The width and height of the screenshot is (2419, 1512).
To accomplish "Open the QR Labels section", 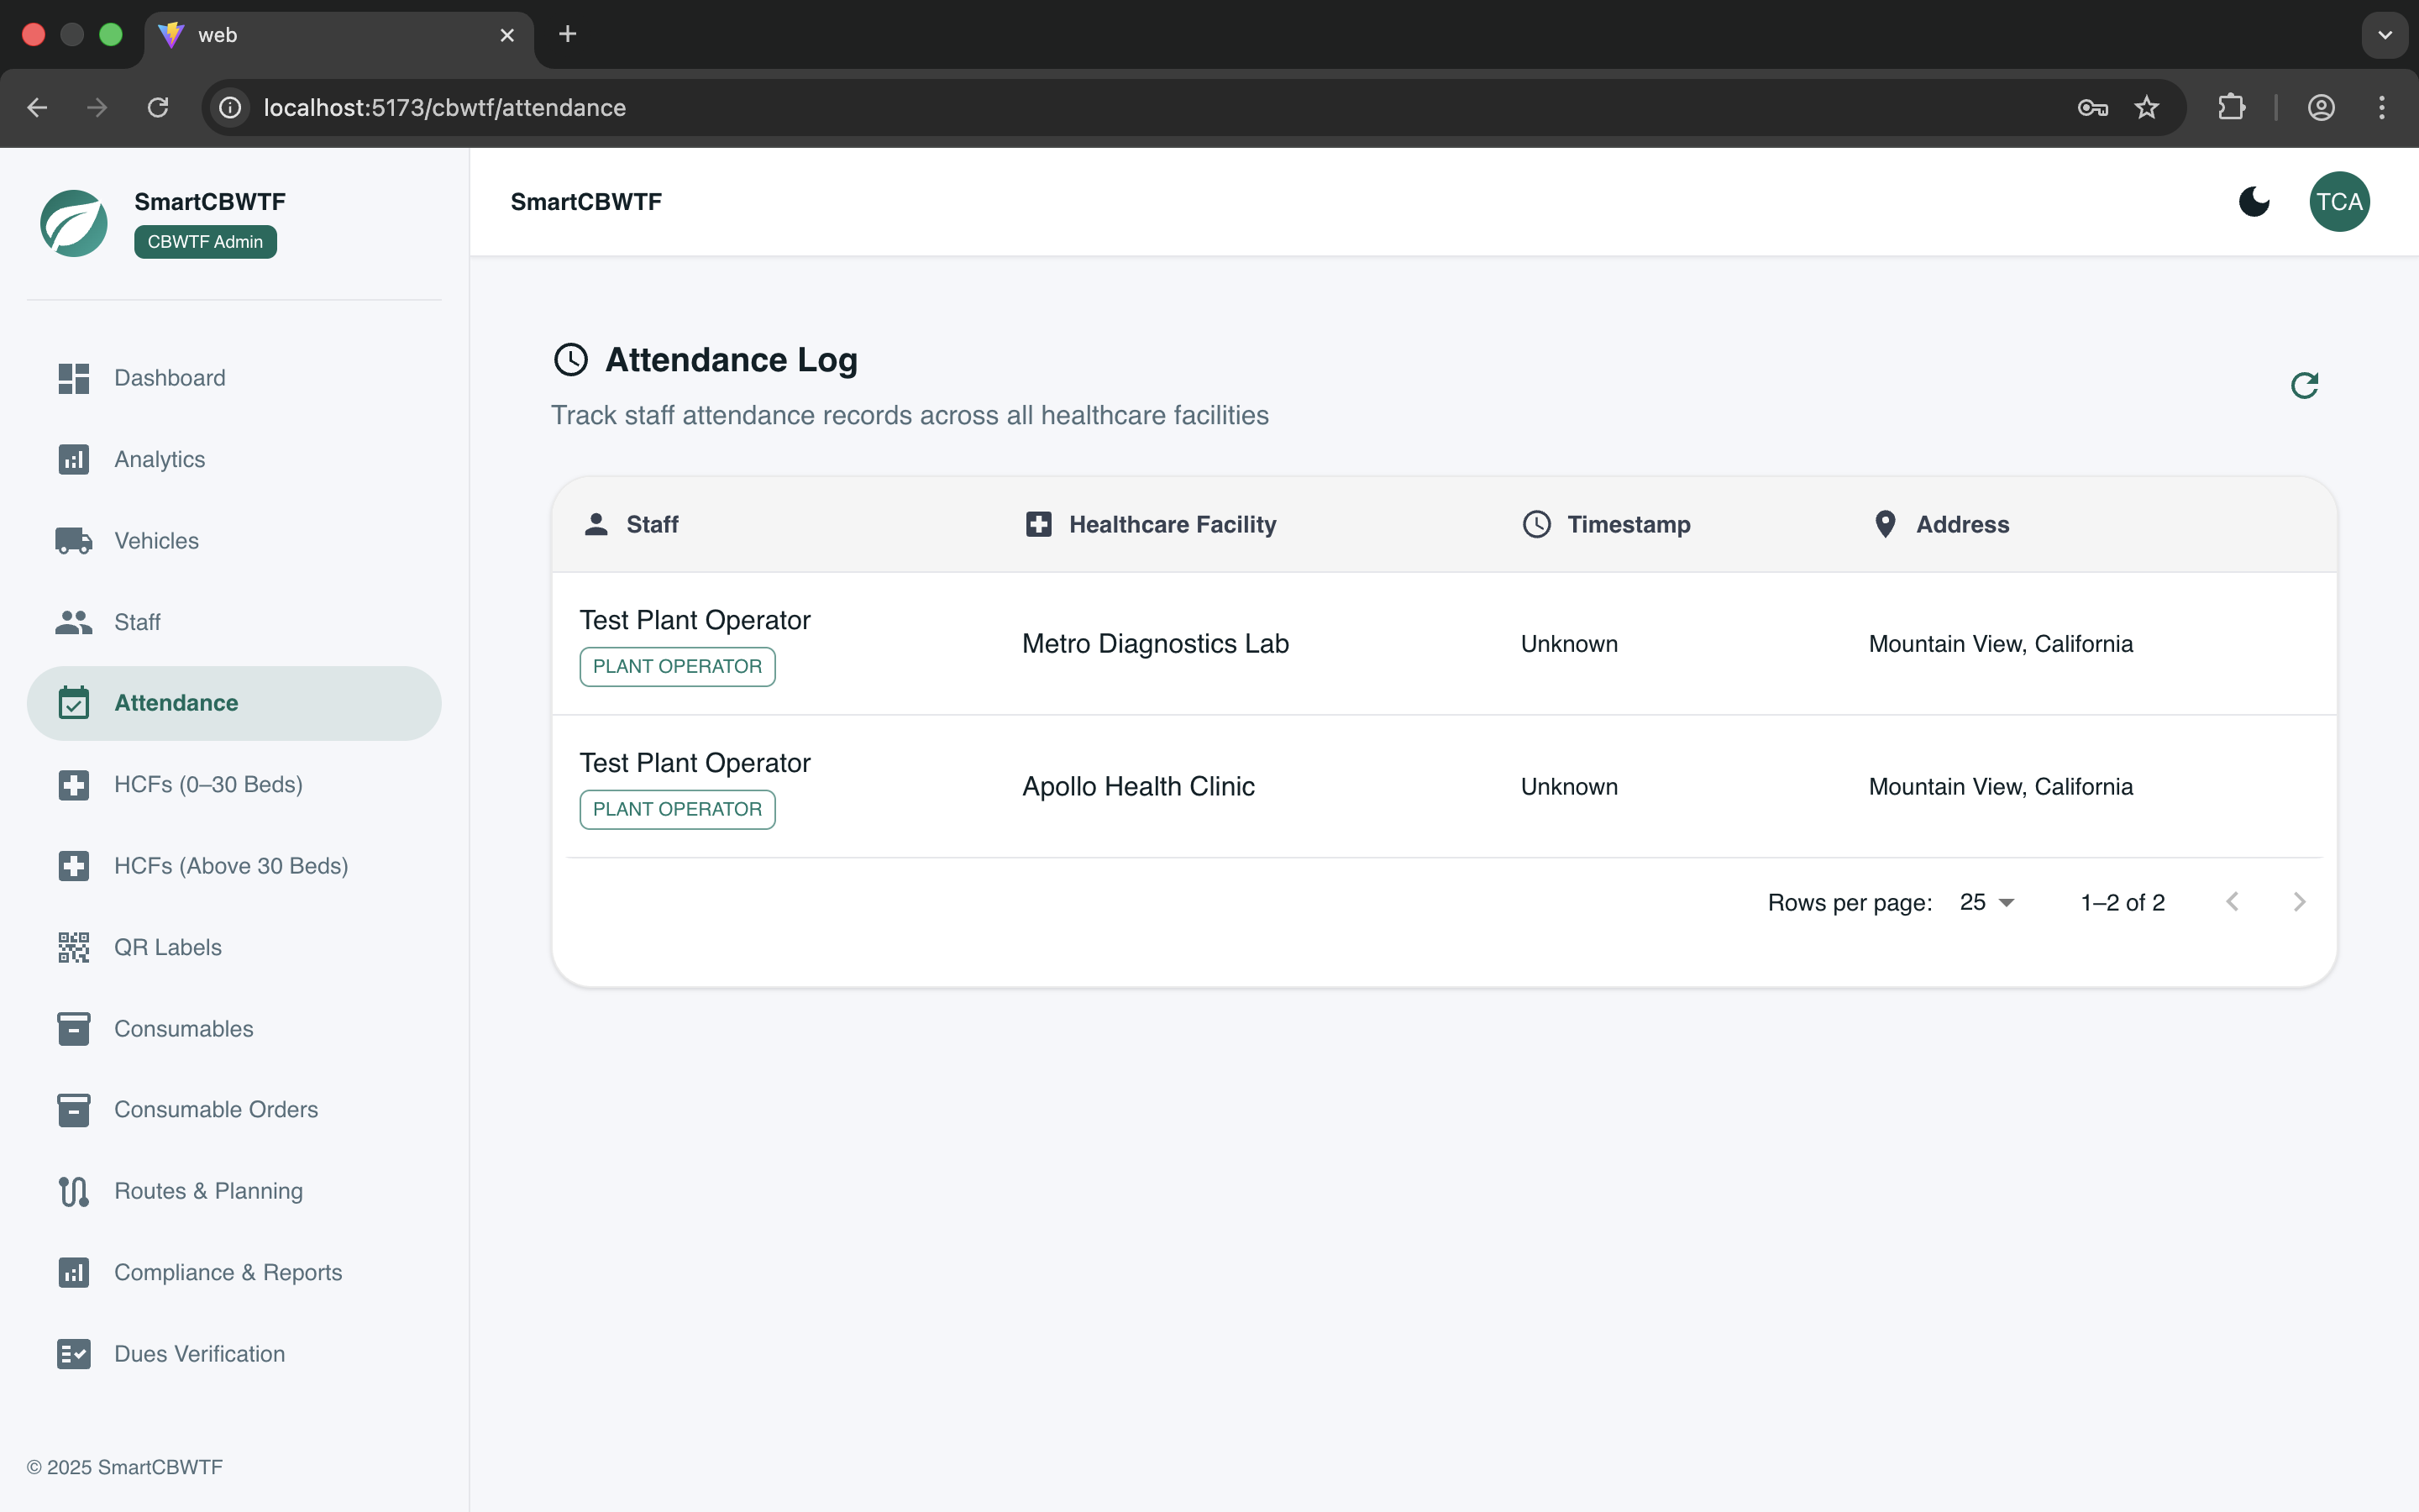I will point(168,947).
